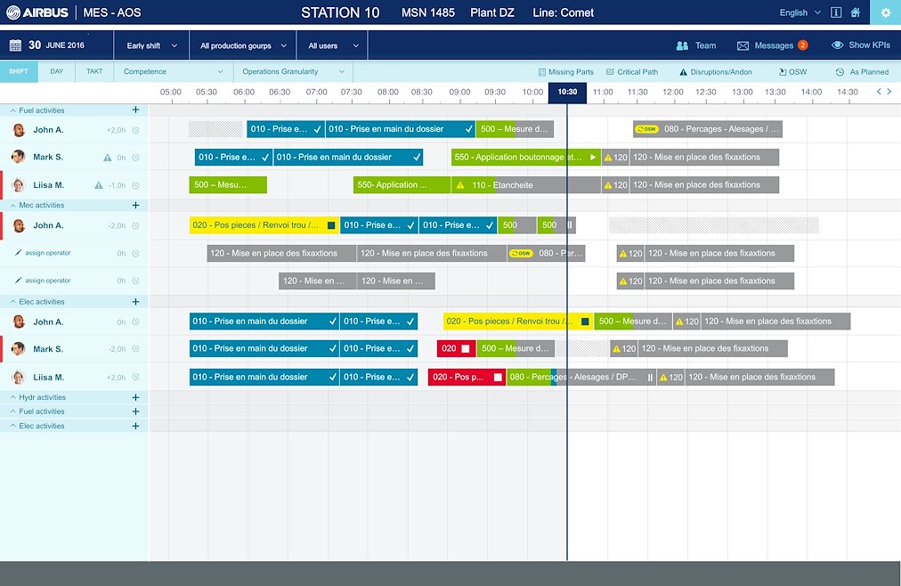Toggle As Planned view
The height and width of the screenshot is (586, 901).
pyautogui.click(x=862, y=72)
